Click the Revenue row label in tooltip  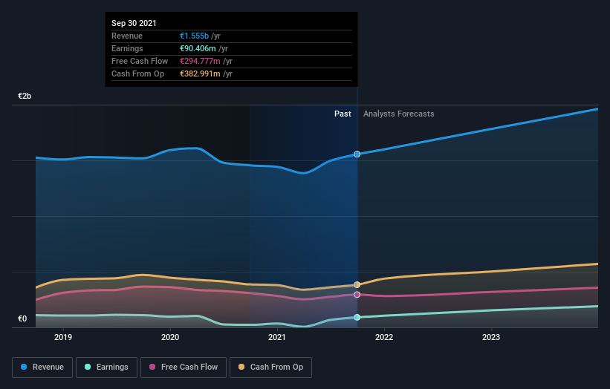[x=127, y=36]
